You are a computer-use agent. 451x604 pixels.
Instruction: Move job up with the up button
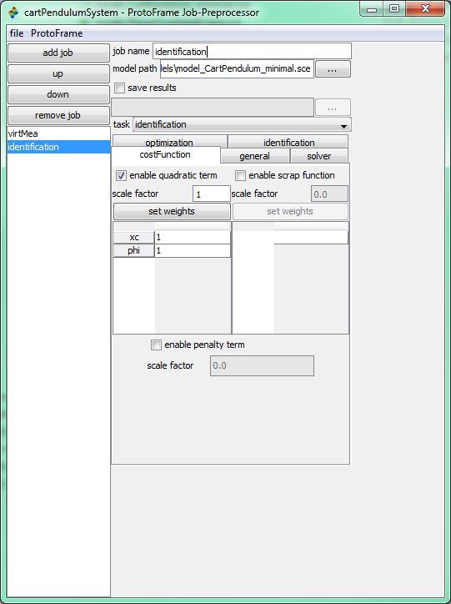(58, 73)
